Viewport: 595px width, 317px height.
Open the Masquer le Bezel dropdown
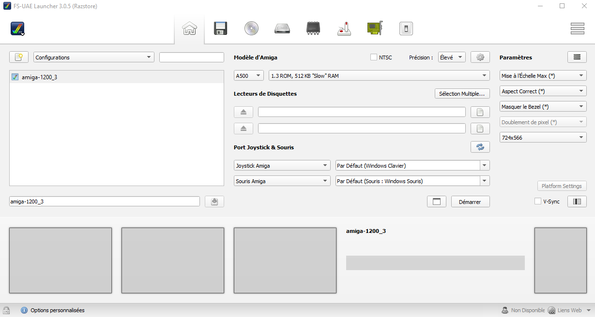point(543,106)
